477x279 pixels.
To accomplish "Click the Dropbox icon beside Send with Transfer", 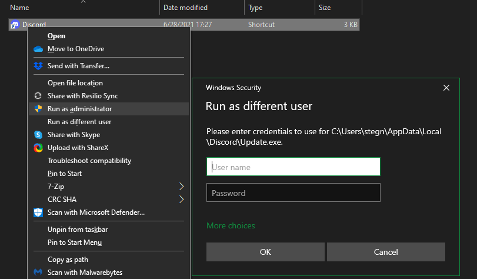I will (x=38, y=66).
